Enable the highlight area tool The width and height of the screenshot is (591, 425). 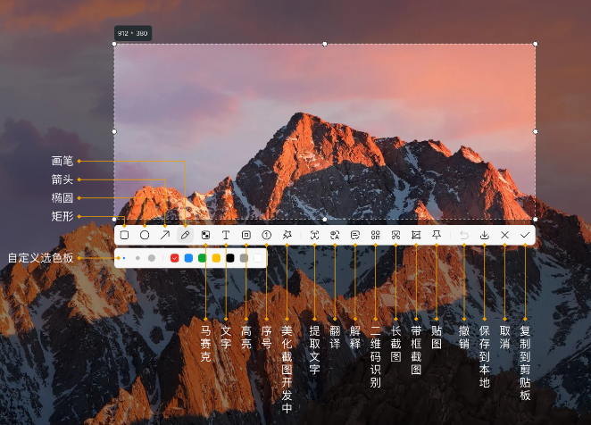pyautogui.click(x=246, y=236)
